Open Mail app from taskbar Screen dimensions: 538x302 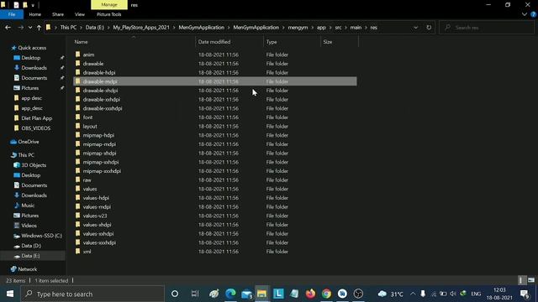pyautogui.click(x=246, y=294)
